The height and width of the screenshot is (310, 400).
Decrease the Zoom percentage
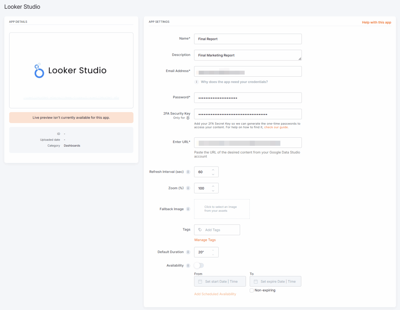[x=213, y=191]
